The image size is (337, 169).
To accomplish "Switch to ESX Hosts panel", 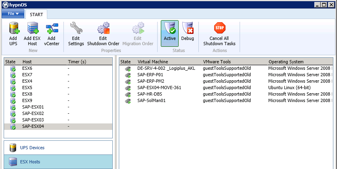I will pos(58,162).
